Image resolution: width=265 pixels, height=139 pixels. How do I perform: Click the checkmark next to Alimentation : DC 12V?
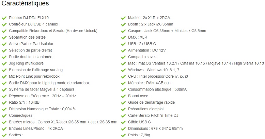tap(123, 50)
